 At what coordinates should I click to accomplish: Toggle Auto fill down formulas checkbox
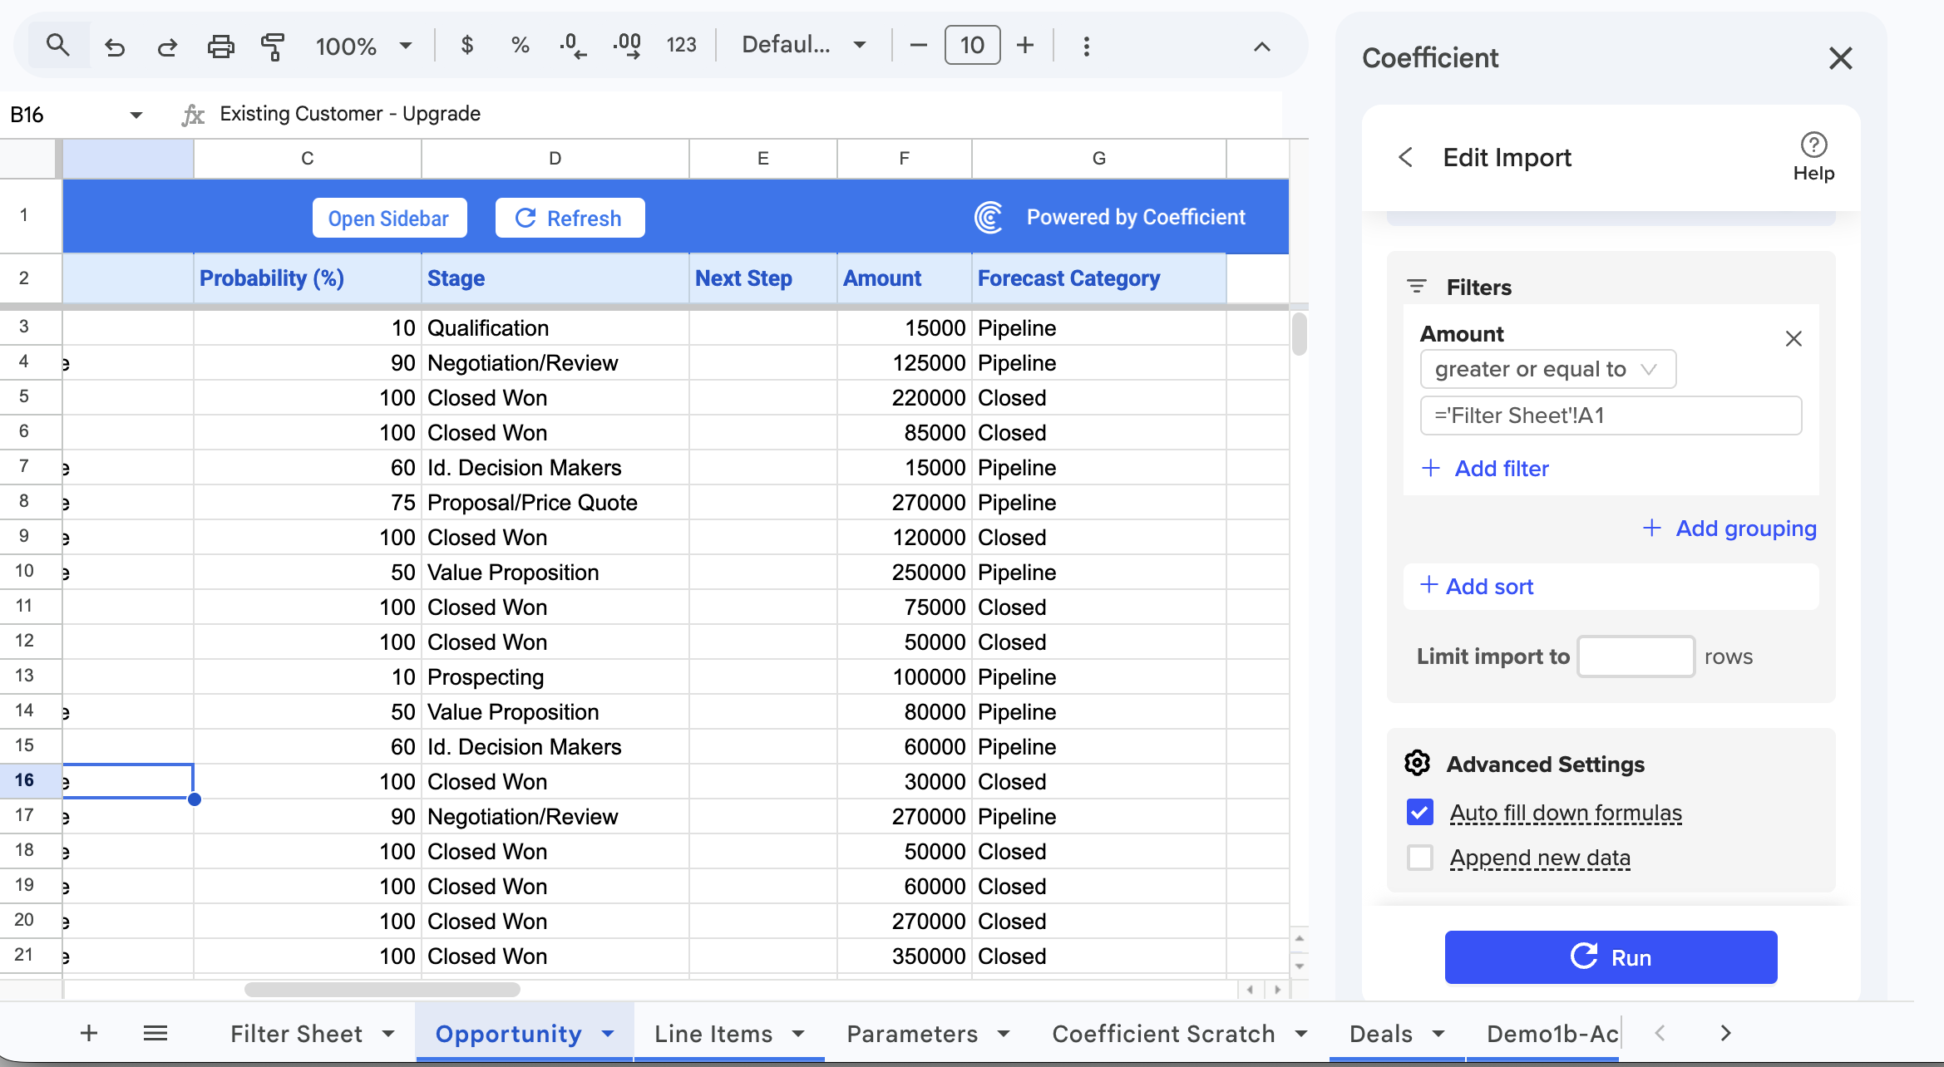coord(1420,812)
